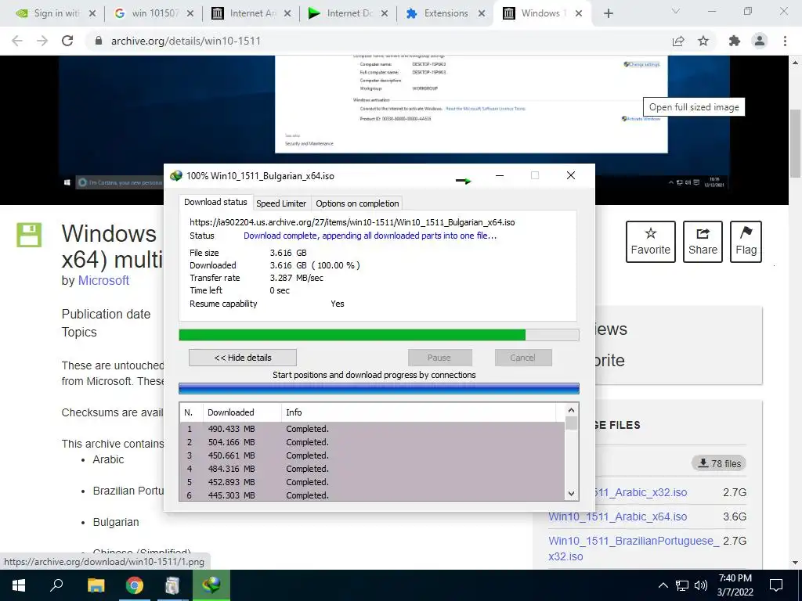Click the N. column header
Screen dimensions: 802x601
click(190, 412)
